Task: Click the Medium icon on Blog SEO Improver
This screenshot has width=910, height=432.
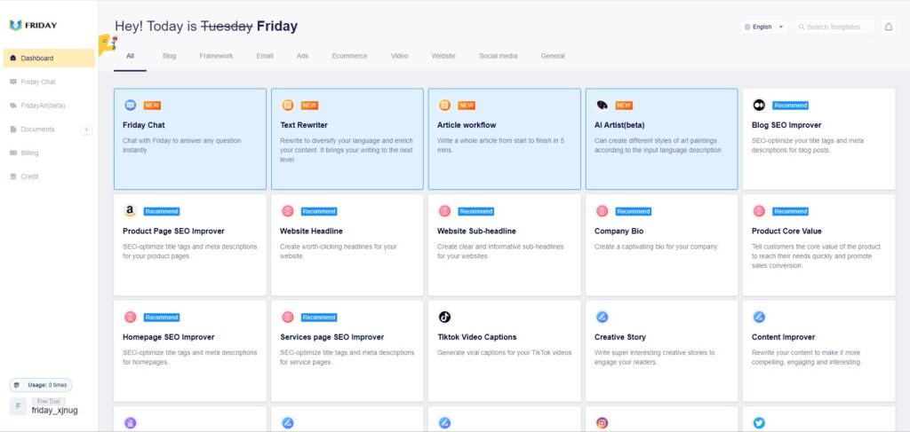Action: pyautogui.click(x=759, y=105)
